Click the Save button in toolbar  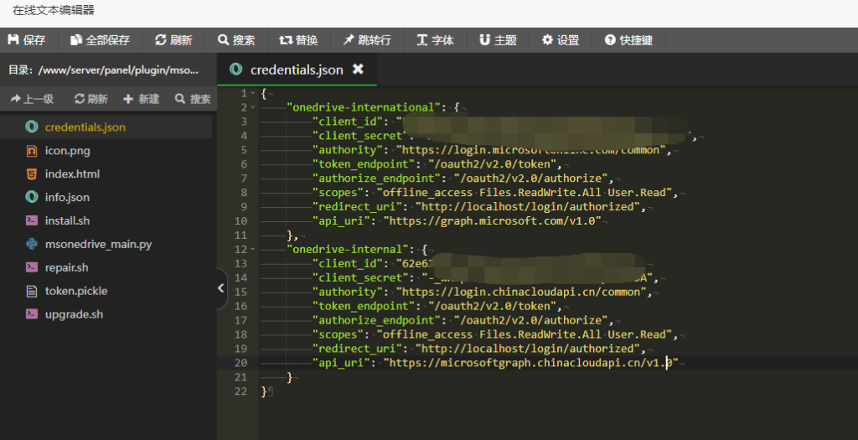coord(27,40)
